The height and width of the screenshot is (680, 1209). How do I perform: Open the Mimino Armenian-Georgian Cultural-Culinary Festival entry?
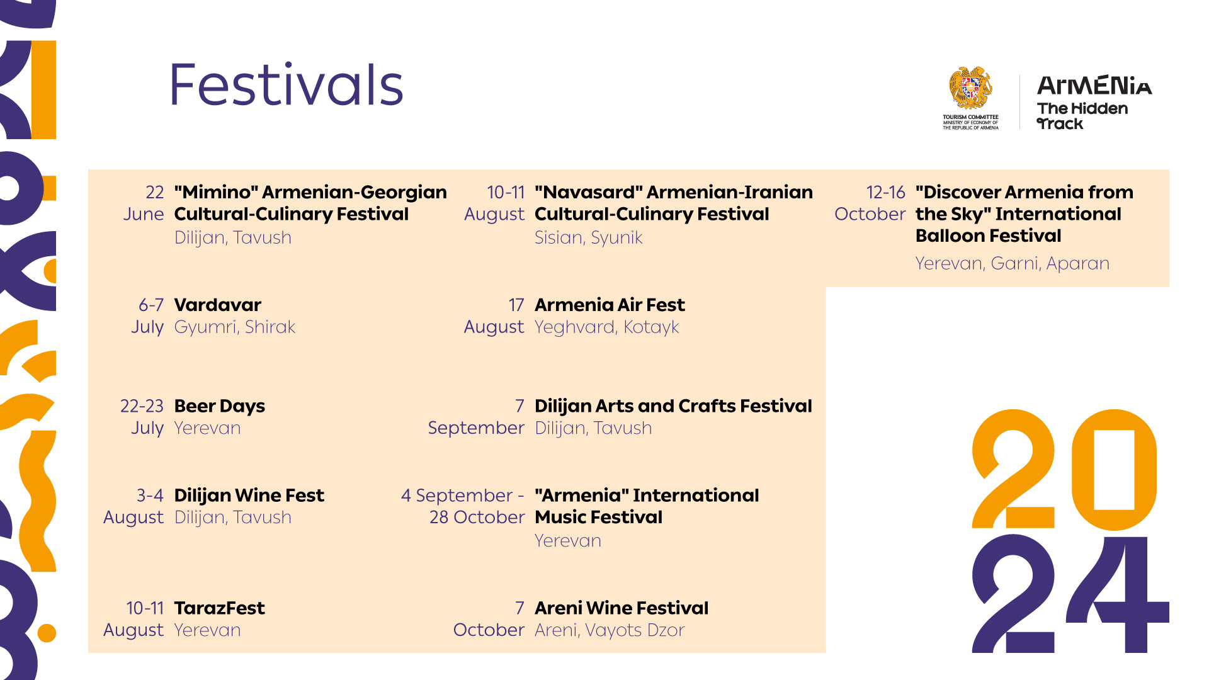310,203
